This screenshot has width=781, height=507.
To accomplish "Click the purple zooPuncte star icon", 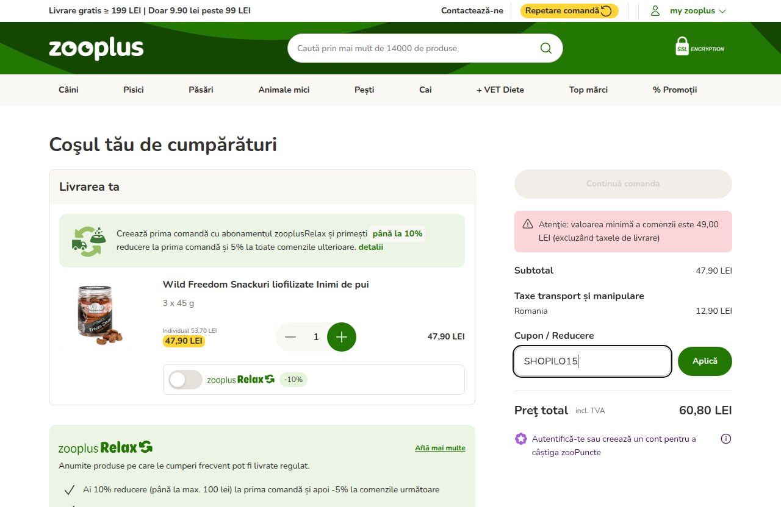I will 520,439.
